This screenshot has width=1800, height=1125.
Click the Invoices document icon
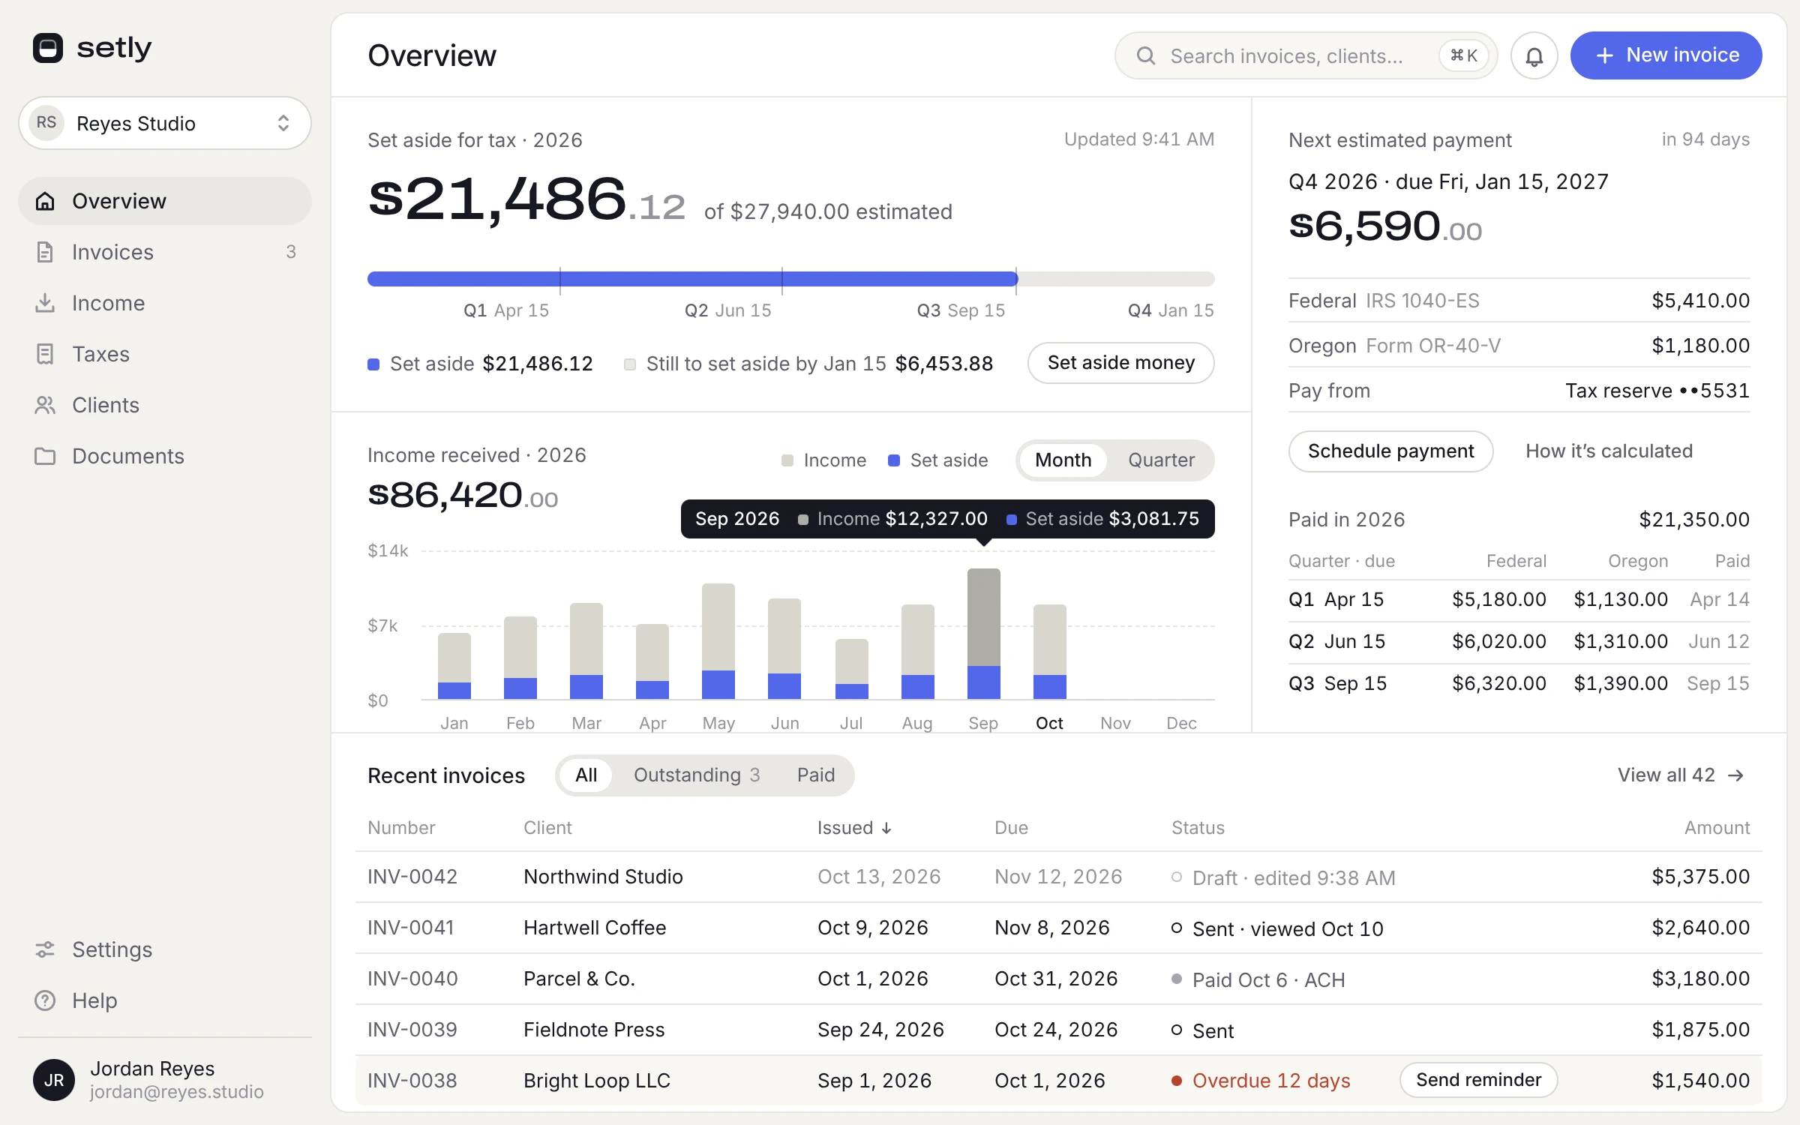45,252
